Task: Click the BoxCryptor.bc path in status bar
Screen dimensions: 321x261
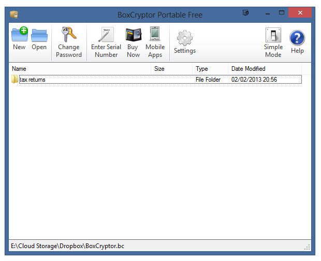Action: 68,246
